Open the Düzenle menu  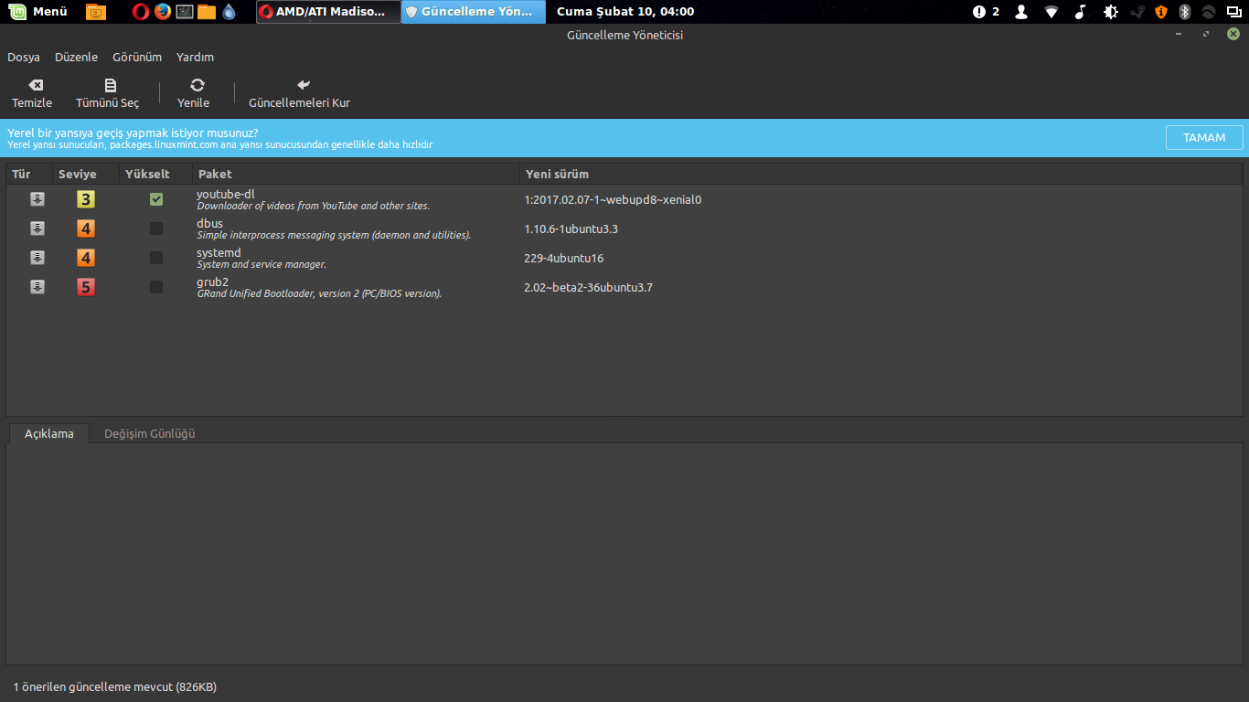[x=76, y=57]
